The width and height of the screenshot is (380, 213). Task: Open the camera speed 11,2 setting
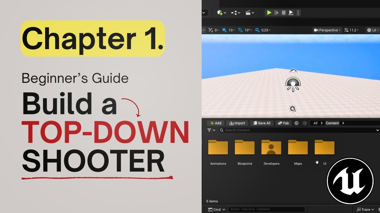pos(352,30)
